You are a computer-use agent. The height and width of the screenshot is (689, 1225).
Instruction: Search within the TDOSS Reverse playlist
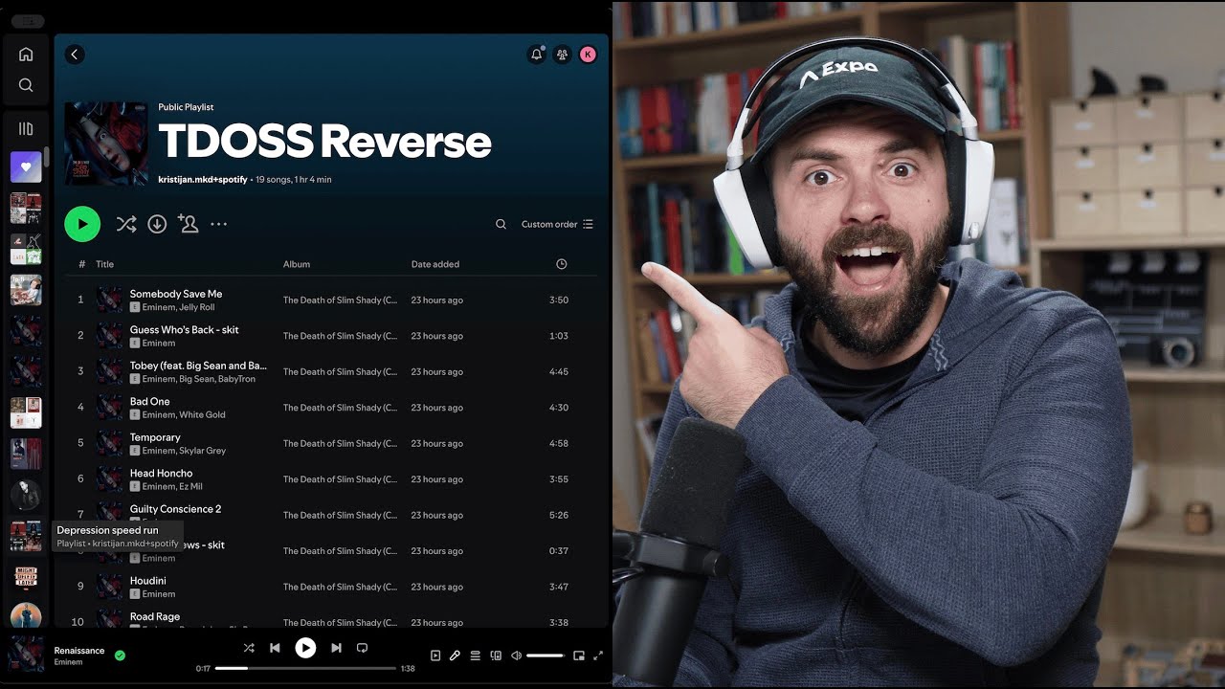[x=501, y=224]
